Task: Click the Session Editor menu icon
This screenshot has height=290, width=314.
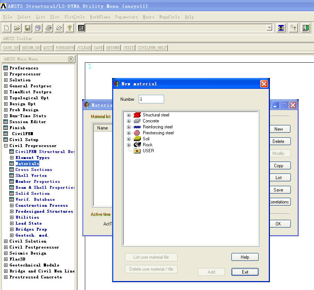Action: [6, 122]
